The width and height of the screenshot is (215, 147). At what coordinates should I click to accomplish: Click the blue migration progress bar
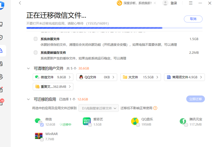coord(114,28)
